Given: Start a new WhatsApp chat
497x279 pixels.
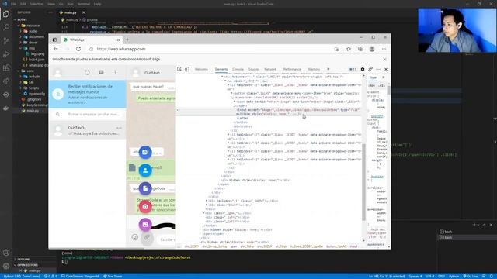Looking at the screenshot, I should point(101,72).
